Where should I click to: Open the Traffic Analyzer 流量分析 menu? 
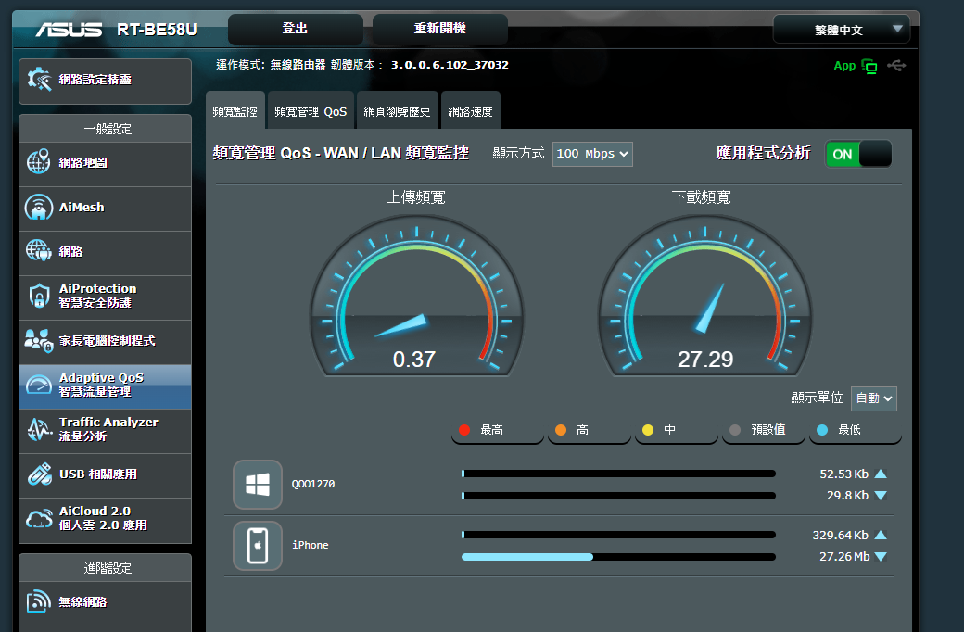[x=105, y=431]
